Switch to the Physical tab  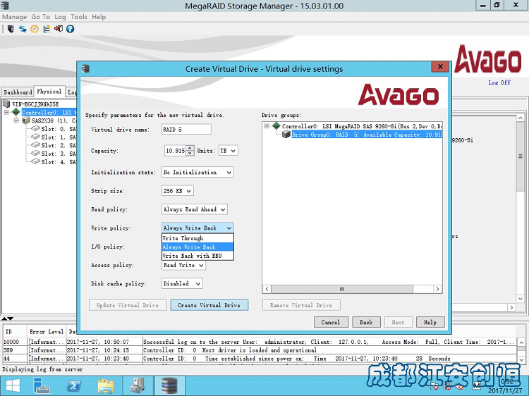click(49, 92)
